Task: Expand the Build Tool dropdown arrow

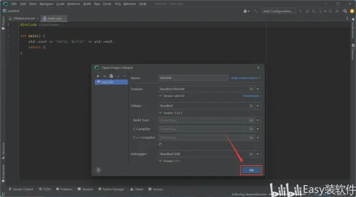Action: tap(258, 120)
